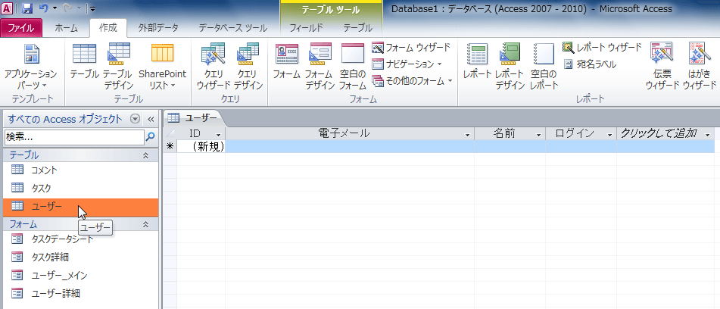Create a blank report (空白のレポート)

pyautogui.click(x=544, y=67)
